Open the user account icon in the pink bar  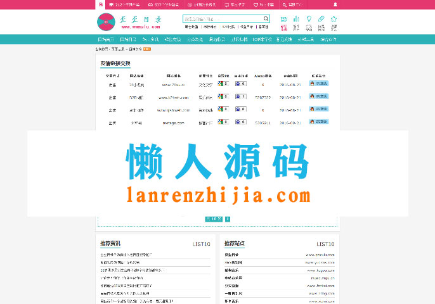(x=335, y=4)
